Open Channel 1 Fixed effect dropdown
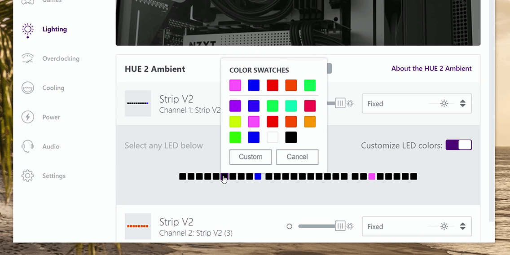The width and height of the screenshot is (510, 255). 416,104
